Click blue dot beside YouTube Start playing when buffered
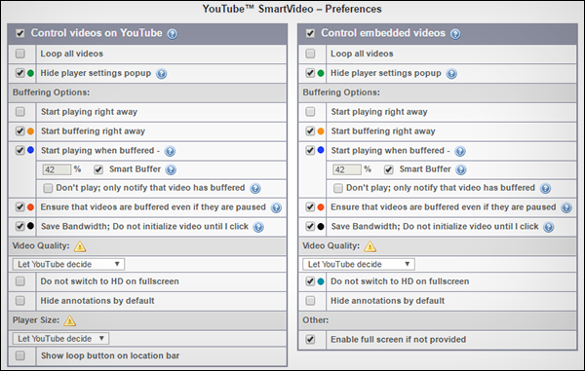Screen dimensions: 585x371 [30, 150]
